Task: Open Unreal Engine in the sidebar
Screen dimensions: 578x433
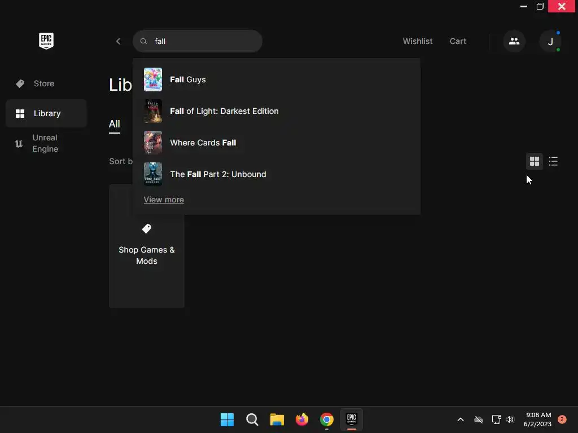Action: [x=46, y=143]
